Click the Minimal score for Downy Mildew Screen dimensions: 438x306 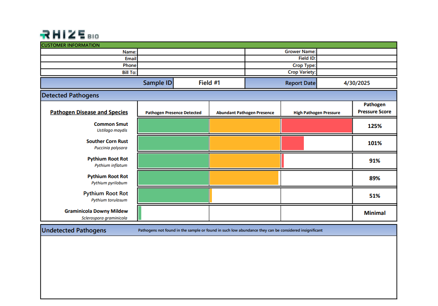(374, 213)
